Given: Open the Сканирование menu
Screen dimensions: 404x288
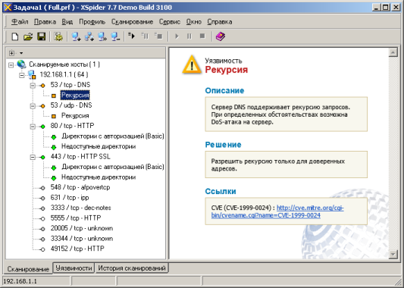Looking at the screenshot, I should (132, 22).
